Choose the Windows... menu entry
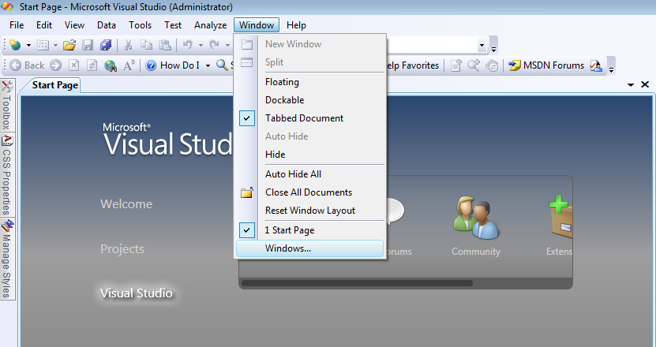656x347 pixels. click(x=310, y=248)
